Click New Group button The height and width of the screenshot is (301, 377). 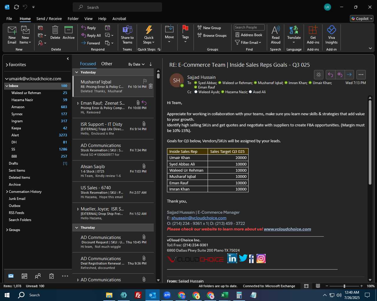(209, 28)
